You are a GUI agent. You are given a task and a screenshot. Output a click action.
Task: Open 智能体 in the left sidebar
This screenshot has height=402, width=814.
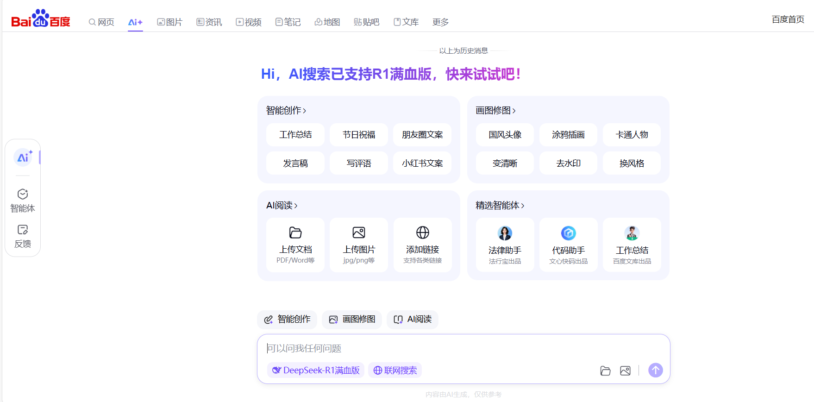tap(23, 201)
